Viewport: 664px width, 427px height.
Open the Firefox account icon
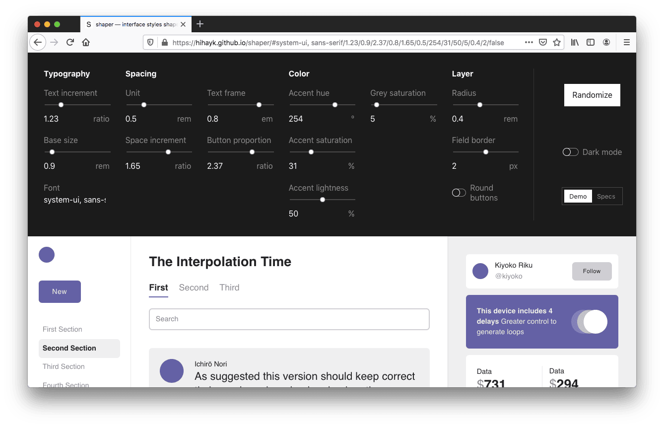(606, 42)
